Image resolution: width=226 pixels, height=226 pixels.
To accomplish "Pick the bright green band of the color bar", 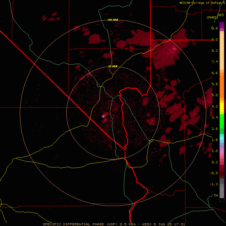I will point(222,121).
